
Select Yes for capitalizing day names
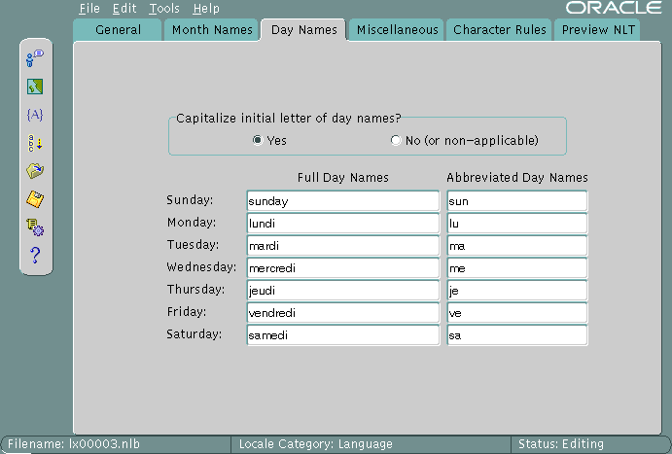pos(258,140)
